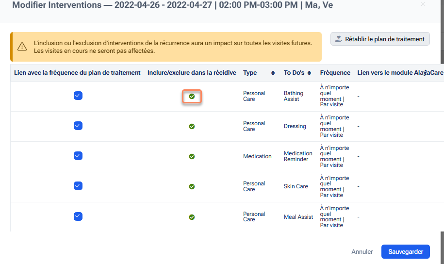Click the Annuler link to cancel
The width and height of the screenshot is (444, 264).
coord(362,252)
